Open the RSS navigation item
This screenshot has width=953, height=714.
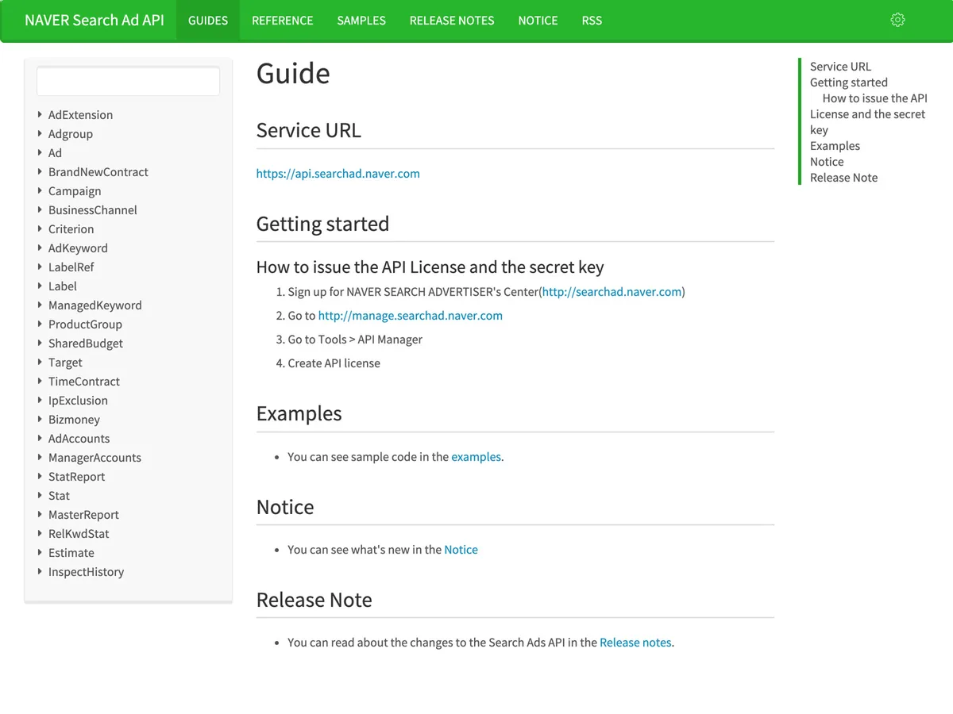click(592, 21)
